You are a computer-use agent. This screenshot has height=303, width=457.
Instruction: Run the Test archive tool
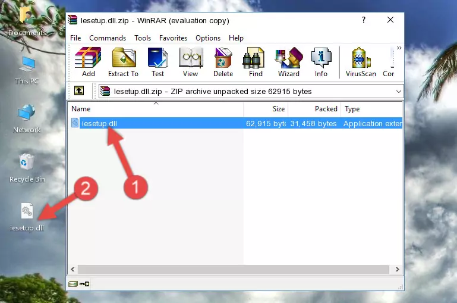tap(157, 62)
